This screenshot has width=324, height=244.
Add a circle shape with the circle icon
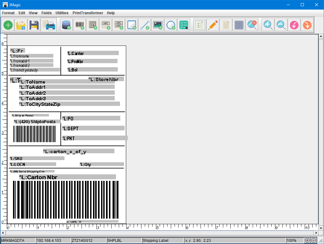coord(171,25)
